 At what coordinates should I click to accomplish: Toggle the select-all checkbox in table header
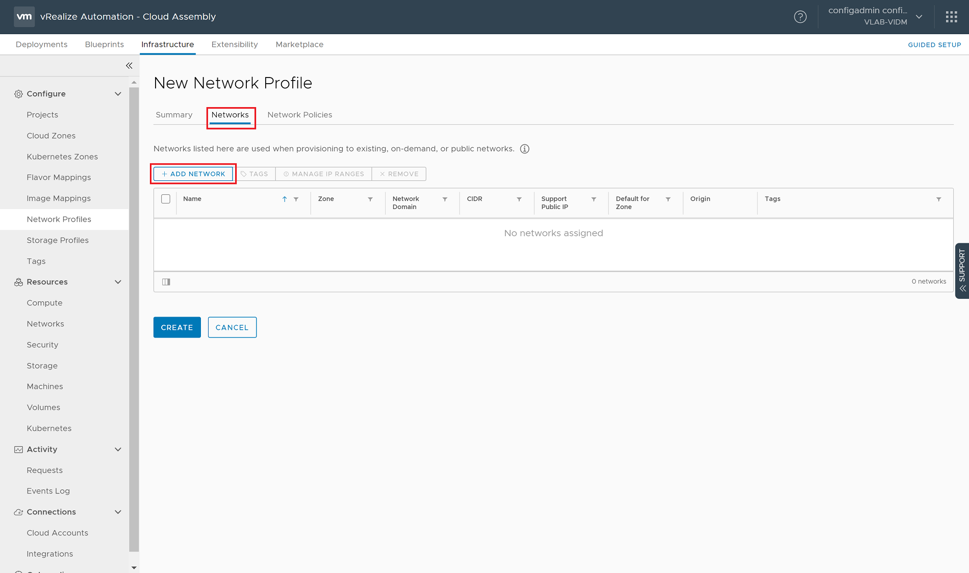tap(165, 199)
